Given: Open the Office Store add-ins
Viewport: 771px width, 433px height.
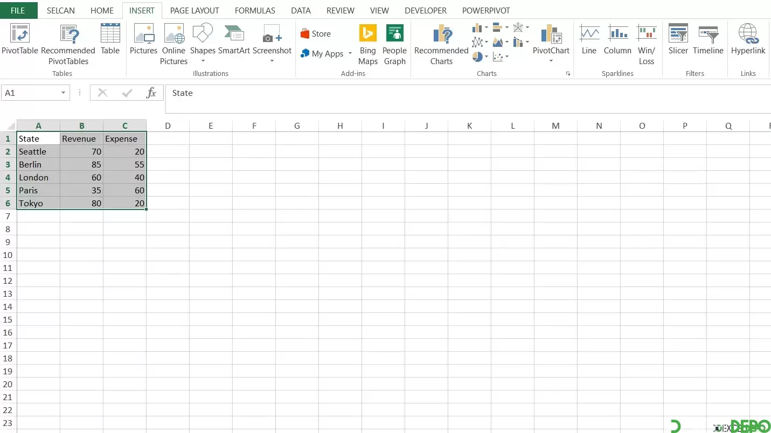Looking at the screenshot, I should (316, 33).
